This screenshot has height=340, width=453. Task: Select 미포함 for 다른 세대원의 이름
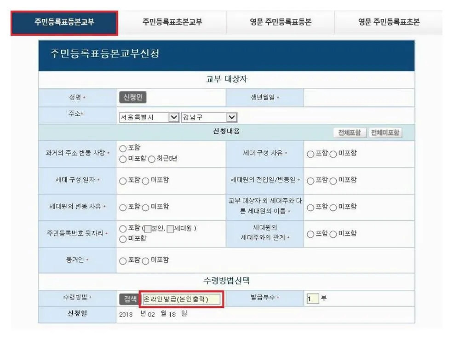(x=333, y=207)
